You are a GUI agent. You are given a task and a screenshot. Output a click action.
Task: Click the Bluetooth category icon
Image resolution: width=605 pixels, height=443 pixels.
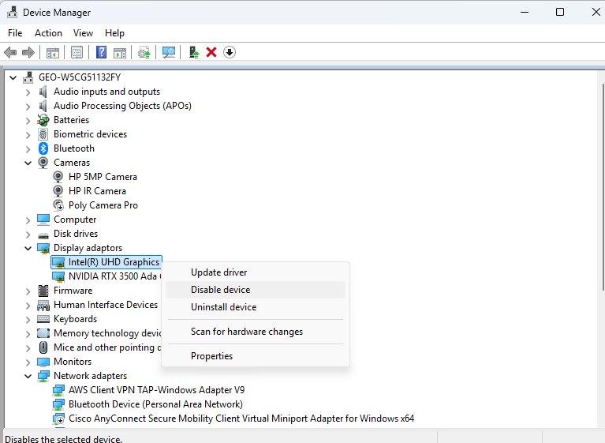(43, 148)
